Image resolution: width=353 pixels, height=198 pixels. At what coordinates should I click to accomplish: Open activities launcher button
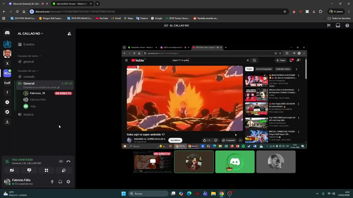46,170
